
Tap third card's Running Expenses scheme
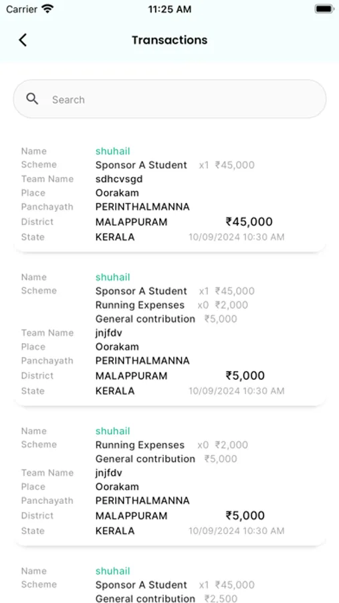[x=140, y=446]
